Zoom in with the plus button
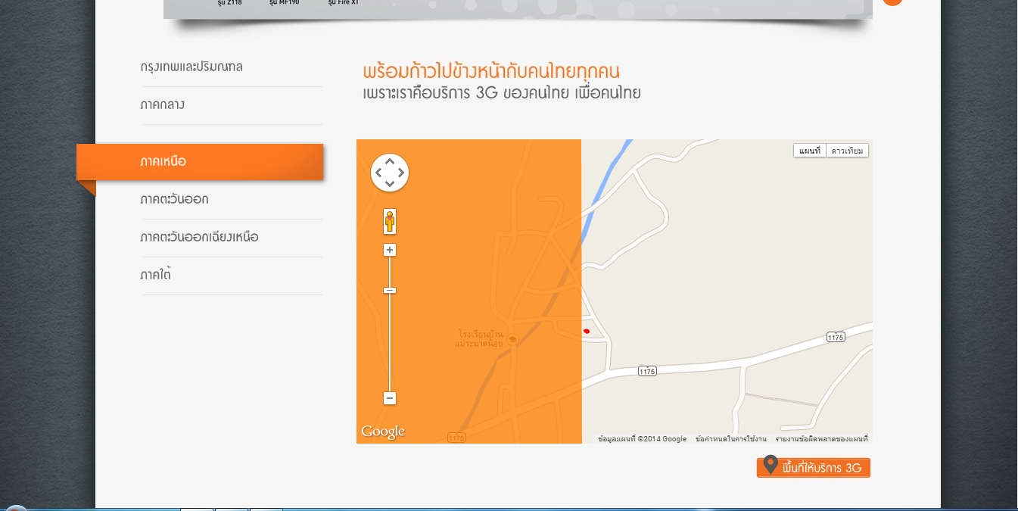The image size is (1018, 511). point(390,250)
